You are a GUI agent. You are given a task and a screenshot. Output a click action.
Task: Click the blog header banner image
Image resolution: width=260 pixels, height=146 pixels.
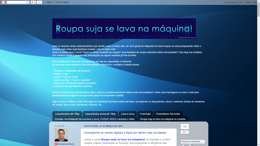point(124,29)
